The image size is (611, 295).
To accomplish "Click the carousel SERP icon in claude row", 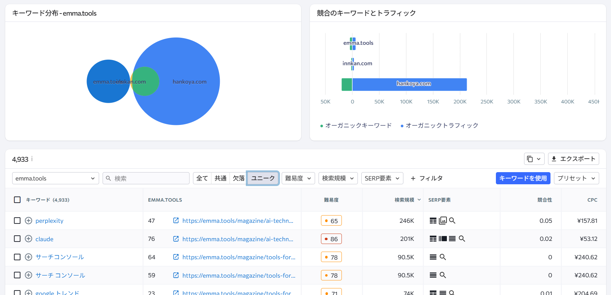I will (443, 239).
